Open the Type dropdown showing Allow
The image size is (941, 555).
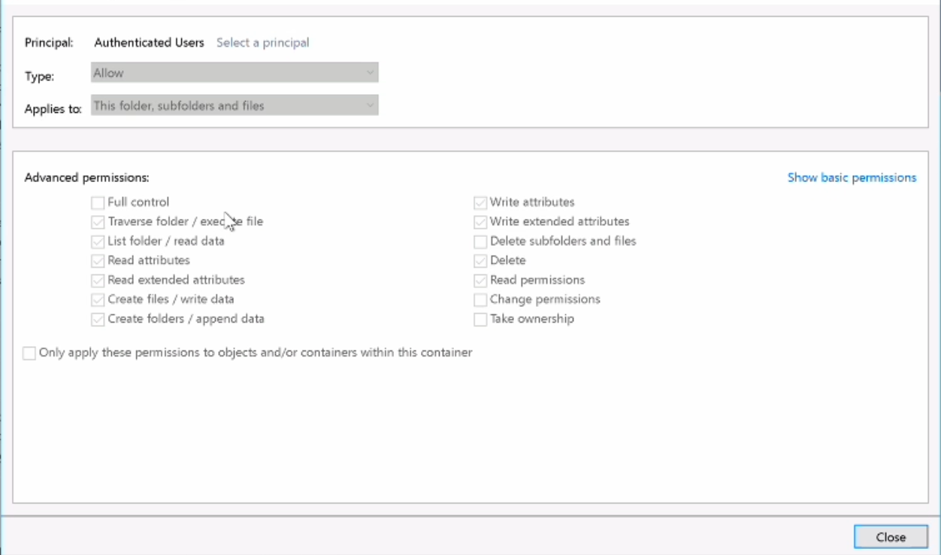(x=234, y=73)
